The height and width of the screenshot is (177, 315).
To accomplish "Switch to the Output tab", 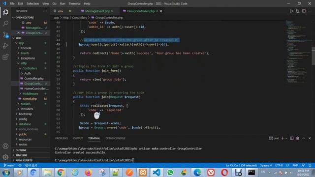I will point(78,138).
